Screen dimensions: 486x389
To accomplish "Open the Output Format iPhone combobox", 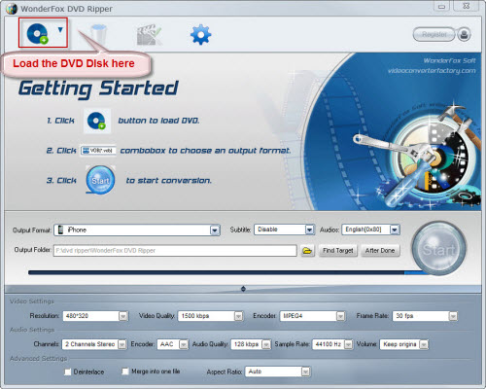I will coord(137,230).
